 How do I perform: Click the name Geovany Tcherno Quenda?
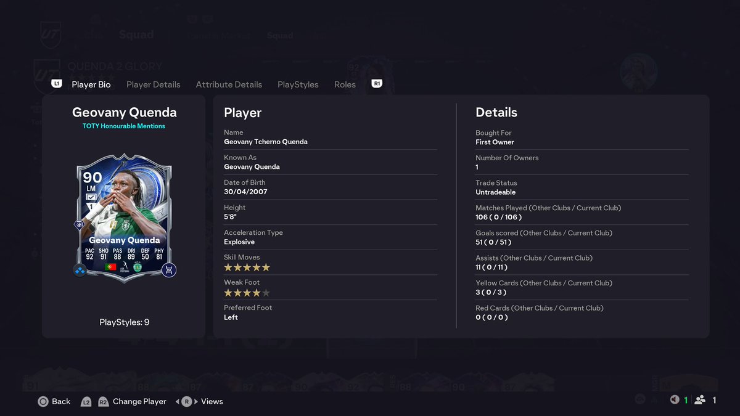tap(266, 142)
